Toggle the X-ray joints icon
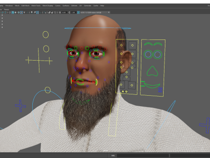Screen dimensions: 210x158 coord(55,12)
